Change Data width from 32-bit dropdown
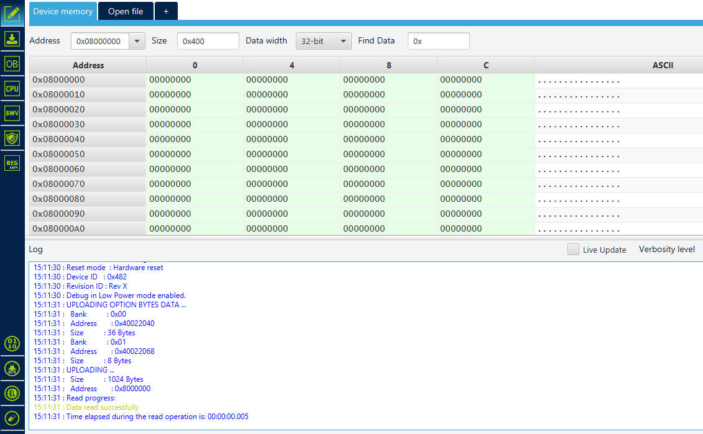 323,40
